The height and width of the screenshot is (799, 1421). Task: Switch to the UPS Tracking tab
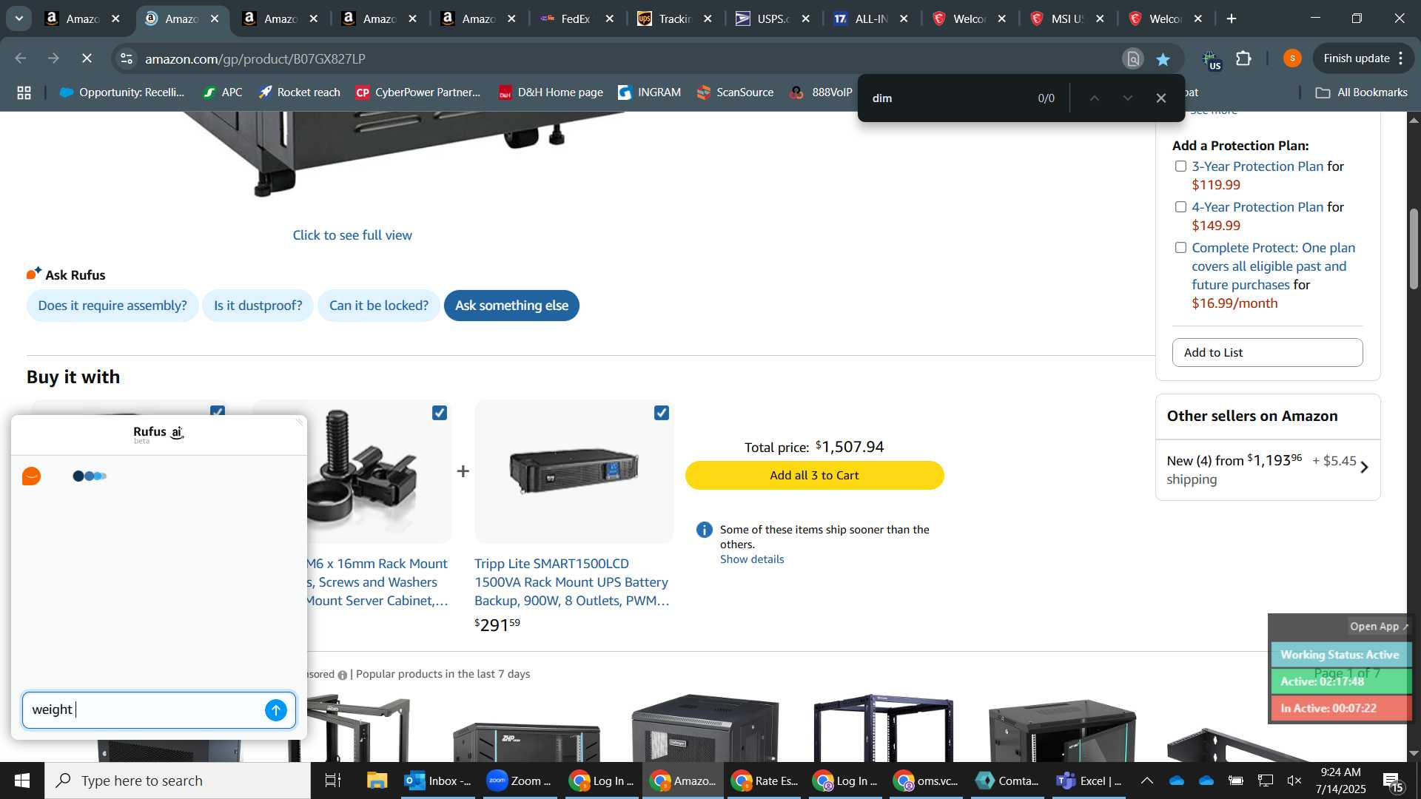click(x=675, y=18)
